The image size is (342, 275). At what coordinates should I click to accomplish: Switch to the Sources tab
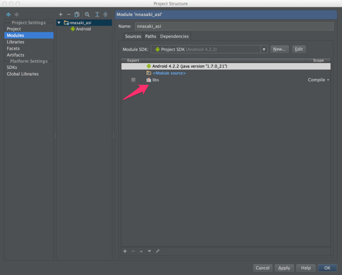(x=133, y=36)
